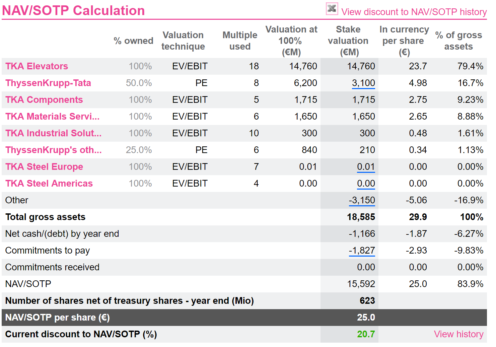Click the underlined 3,100 stake valuation

click(x=363, y=83)
